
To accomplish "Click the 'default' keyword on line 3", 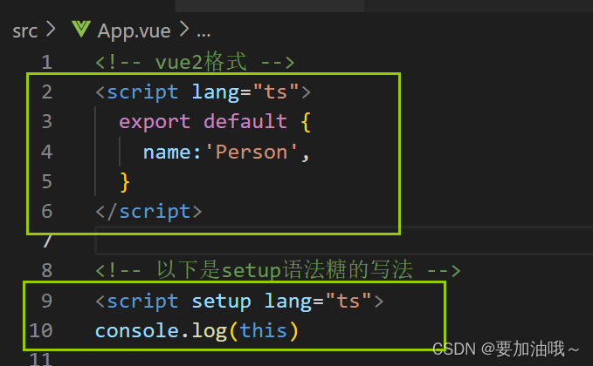I will pos(245,121).
